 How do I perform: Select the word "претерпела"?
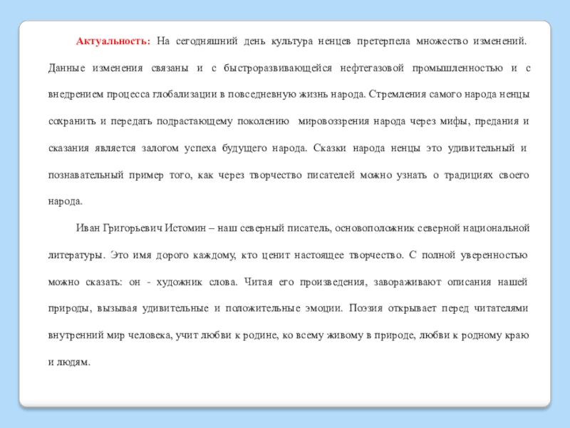[x=384, y=41]
